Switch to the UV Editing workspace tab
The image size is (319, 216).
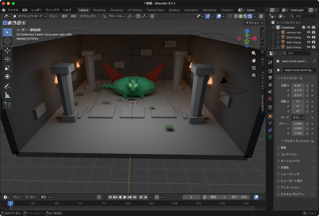tap(135, 10)
